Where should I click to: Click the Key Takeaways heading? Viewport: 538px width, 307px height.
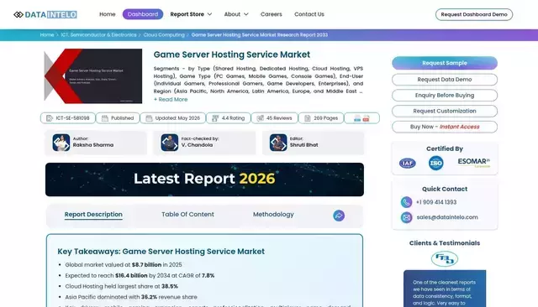pos(161,252)
